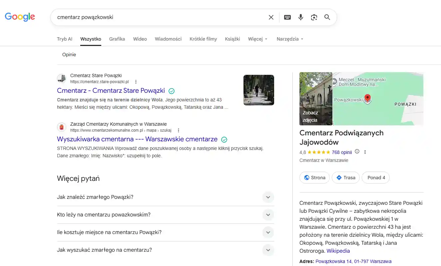Click the Opinie filter chip
The image size is (441, 266).
pos(69,55)
